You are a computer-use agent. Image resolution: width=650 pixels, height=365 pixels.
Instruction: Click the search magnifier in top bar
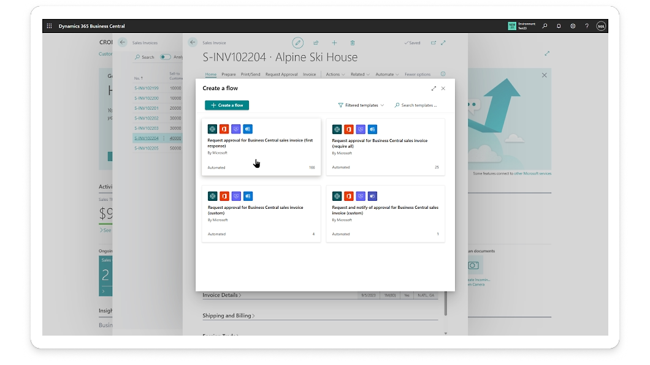coord(545,26)
